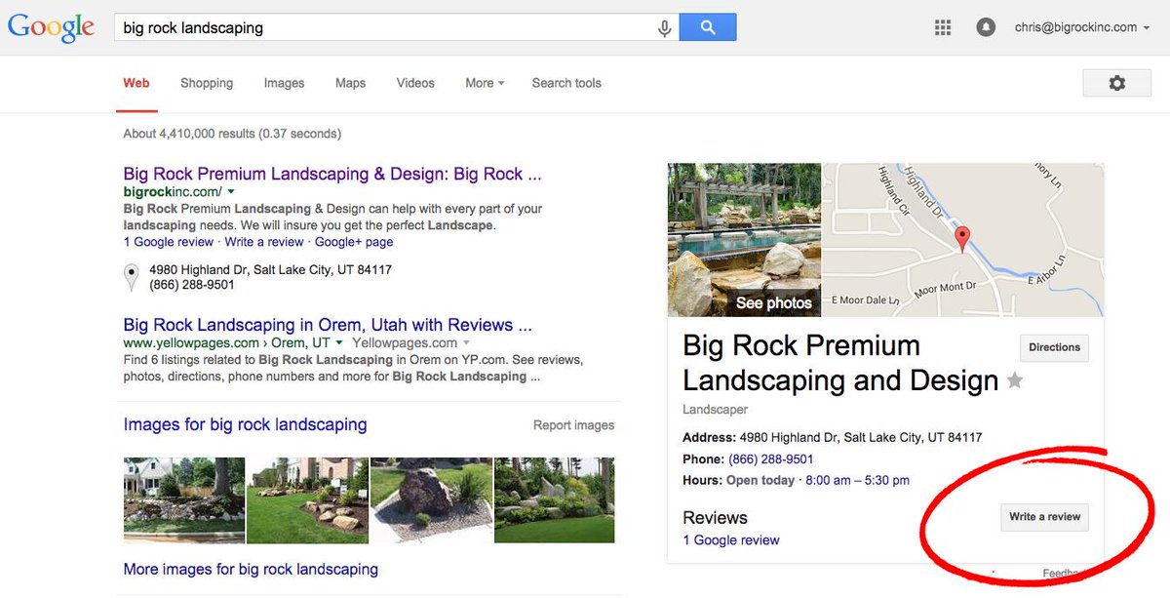Open Big Rock Premium Landscaping & Design result
The height and width of the screenshot is (598, 1170).
point(332,174)
